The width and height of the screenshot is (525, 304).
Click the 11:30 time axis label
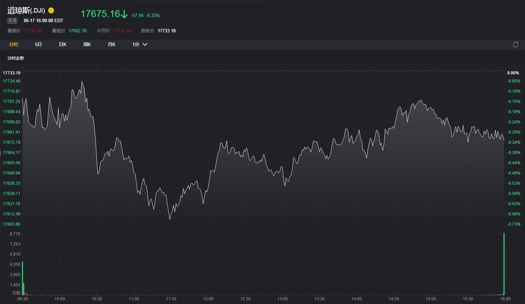click(171, 299)
